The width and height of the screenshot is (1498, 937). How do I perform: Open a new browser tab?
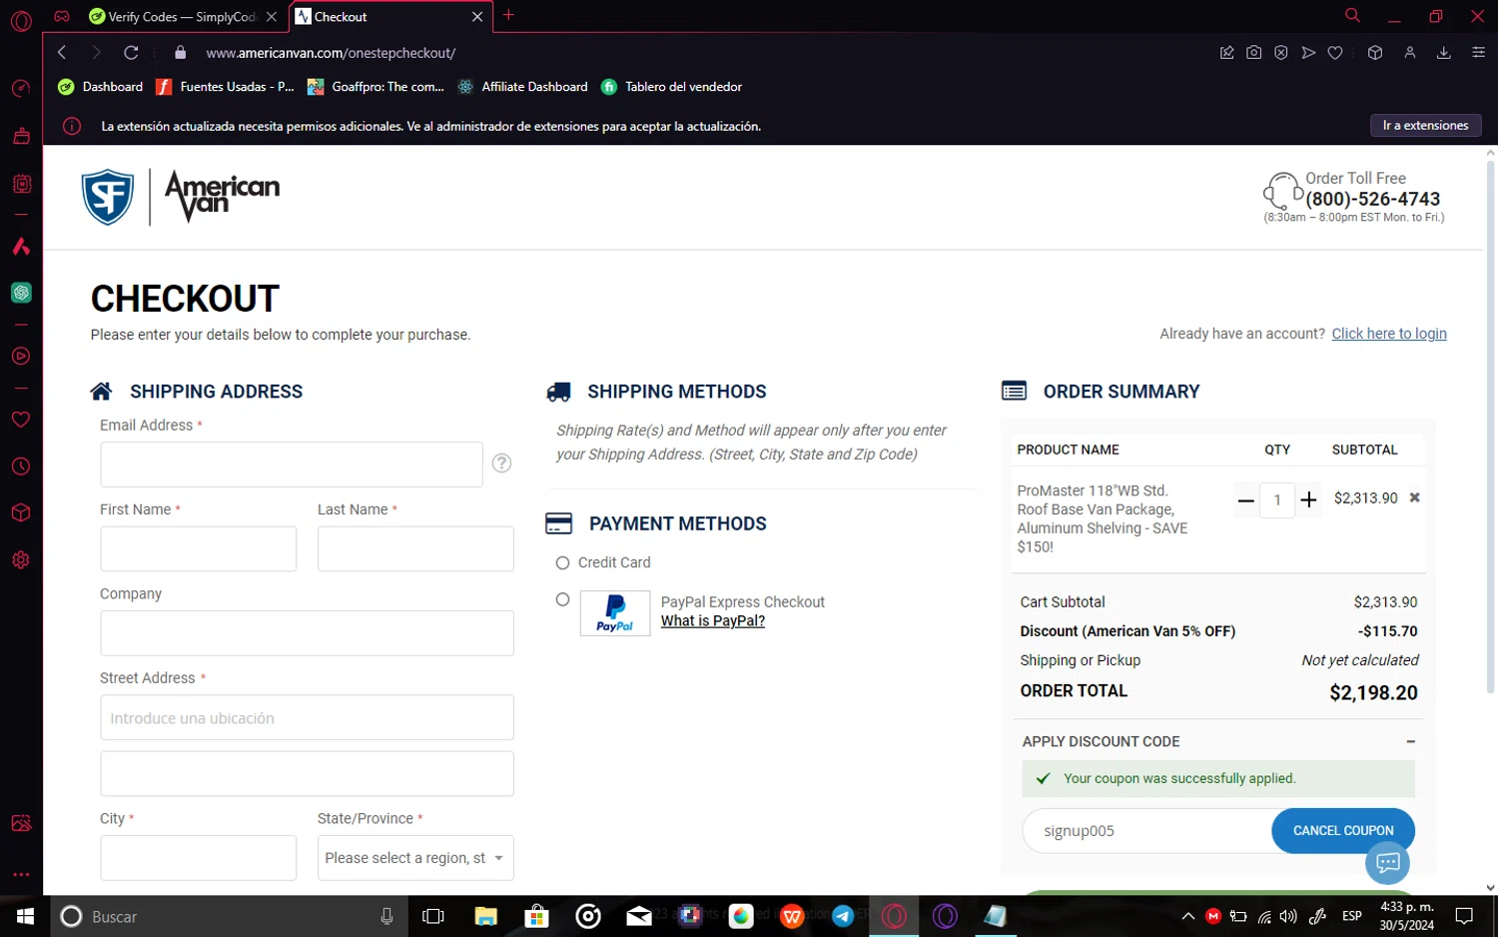click(x=508, y=15)
